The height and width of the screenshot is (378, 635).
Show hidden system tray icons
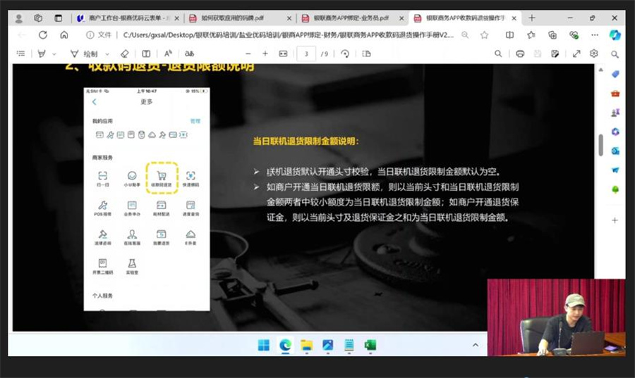tap(476, 345)
